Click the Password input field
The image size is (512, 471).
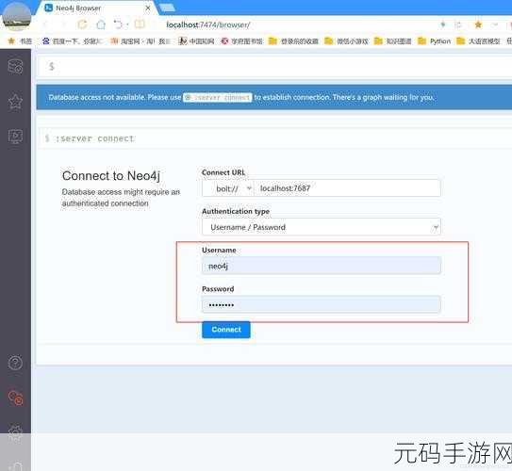(322, 304)
